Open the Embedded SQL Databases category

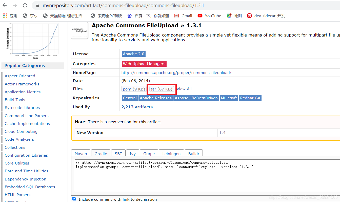[30, 187]
